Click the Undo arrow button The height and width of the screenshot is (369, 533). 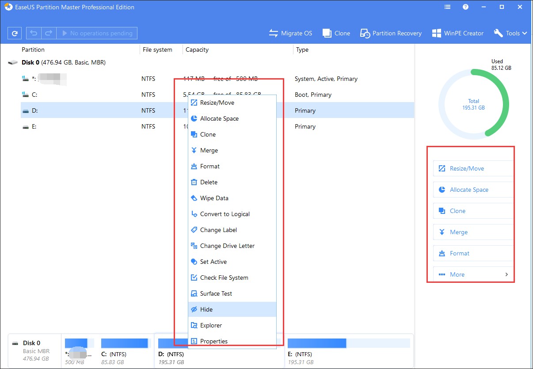coord(34,33)
